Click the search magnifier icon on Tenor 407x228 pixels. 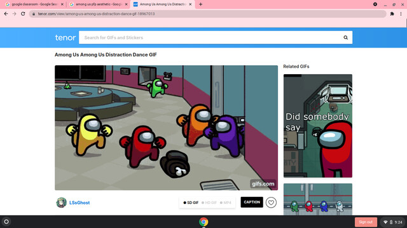(x=345, y=37)
